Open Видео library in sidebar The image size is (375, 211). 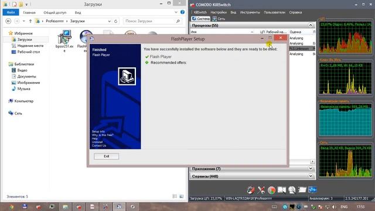tap(22, 70)
